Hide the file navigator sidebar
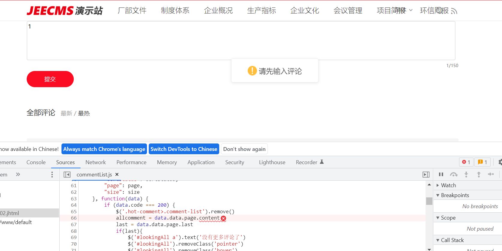This screenshot has width=502, height=251. pos(67,175)
